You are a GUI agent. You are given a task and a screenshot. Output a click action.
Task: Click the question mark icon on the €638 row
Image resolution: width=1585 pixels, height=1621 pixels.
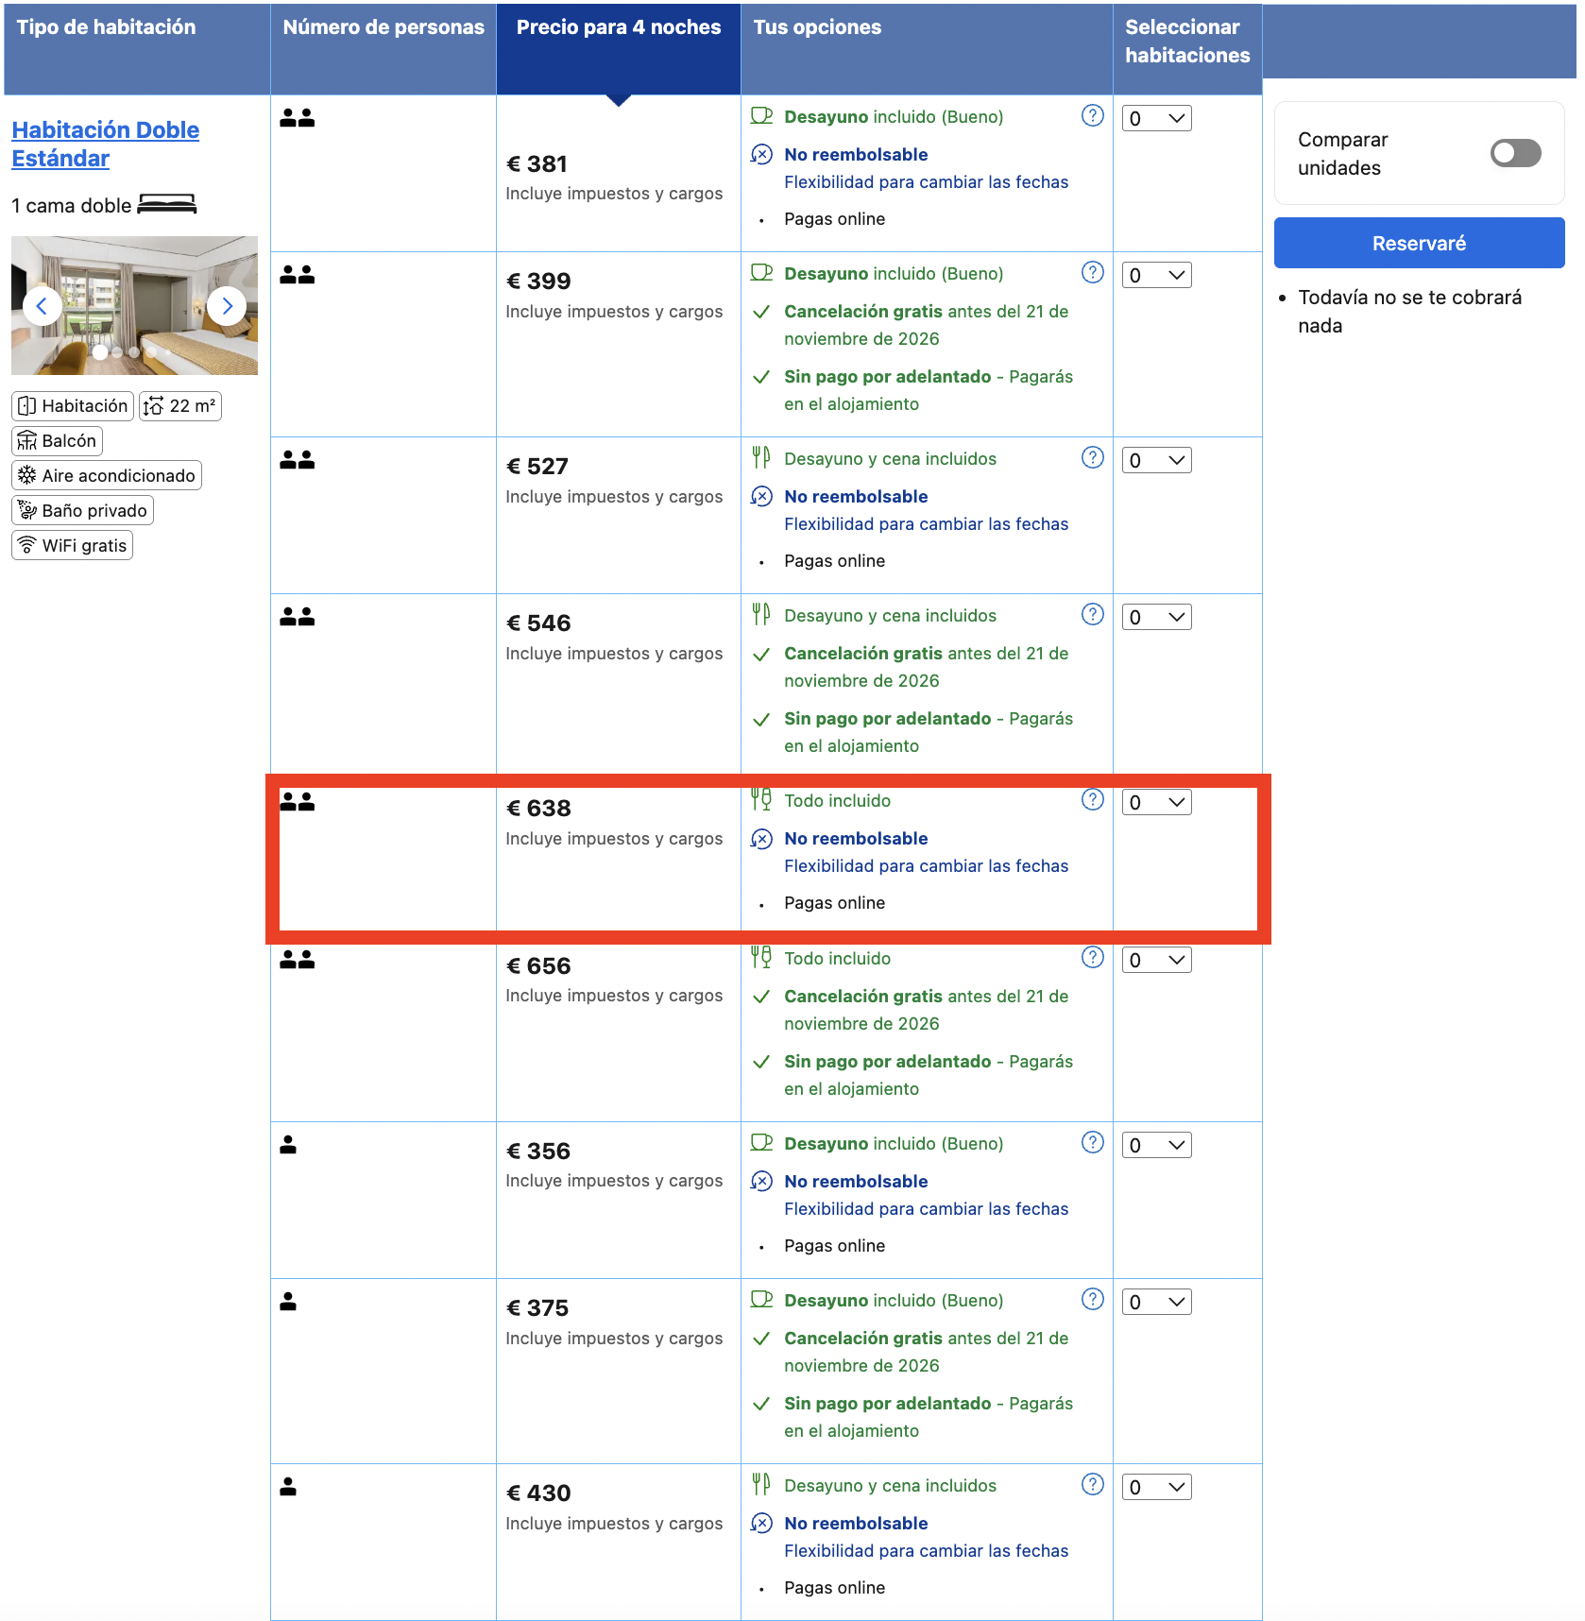tap(1092, 800)
